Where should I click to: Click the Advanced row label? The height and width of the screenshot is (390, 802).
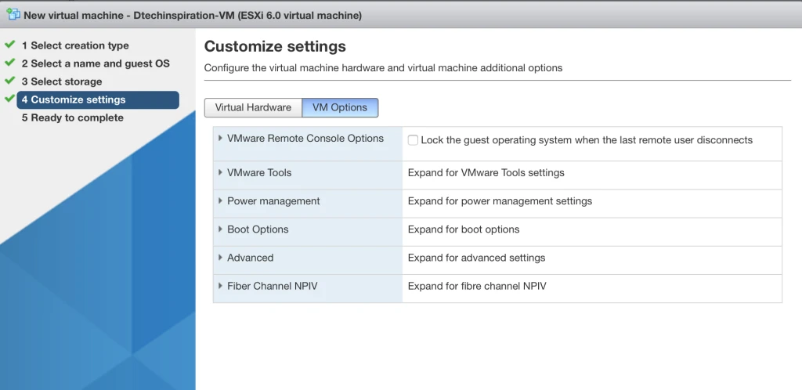click(x=250, y=257)
